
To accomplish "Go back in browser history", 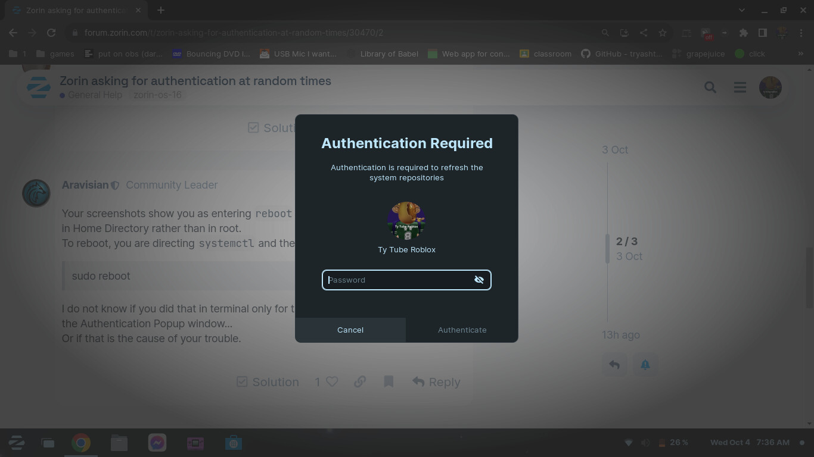I will [13, 33].
